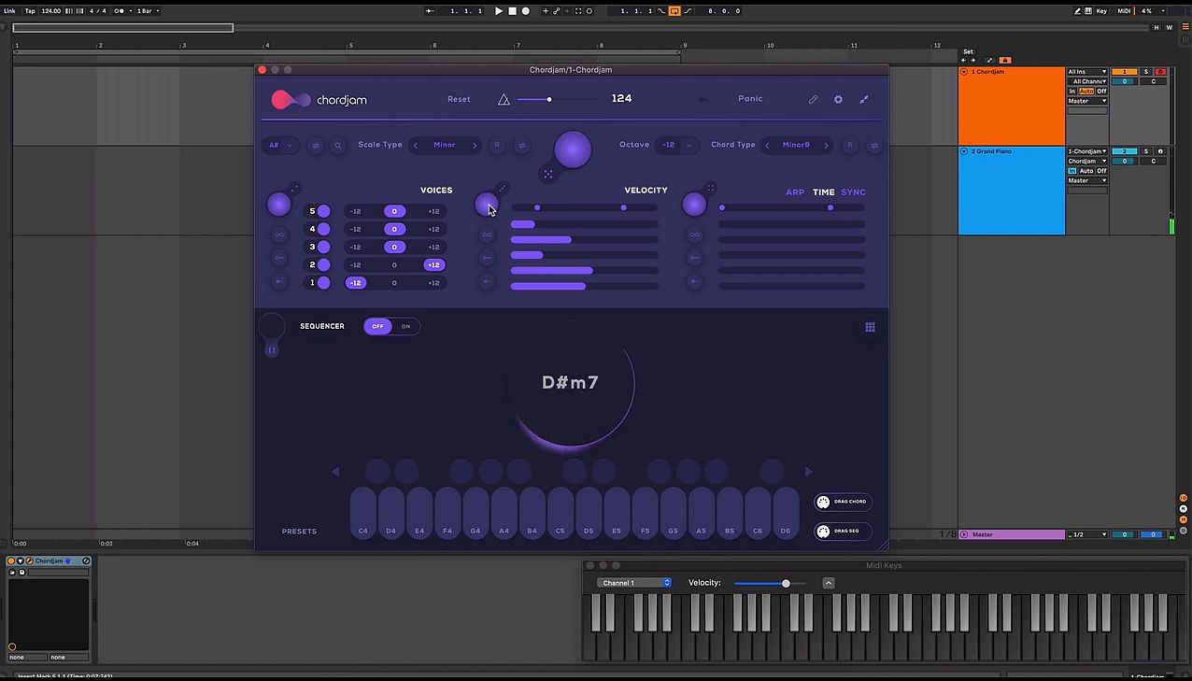The height and width of the screenshot is (681, 1192).
Task: Click the undo arrow beside Panic
Action: point(703,99)
